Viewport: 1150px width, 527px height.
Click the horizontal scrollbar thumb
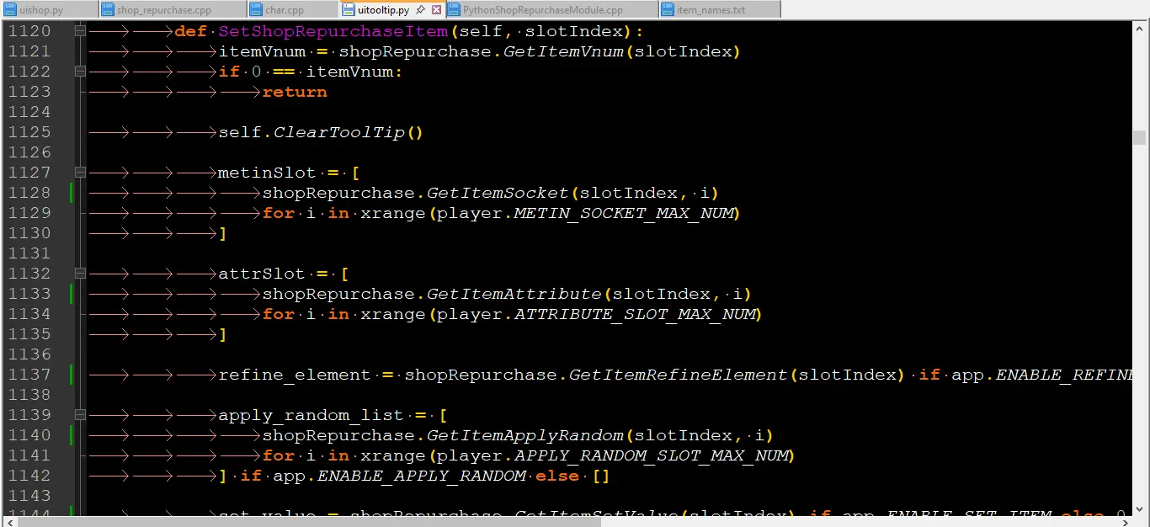(x=307, y=521)
